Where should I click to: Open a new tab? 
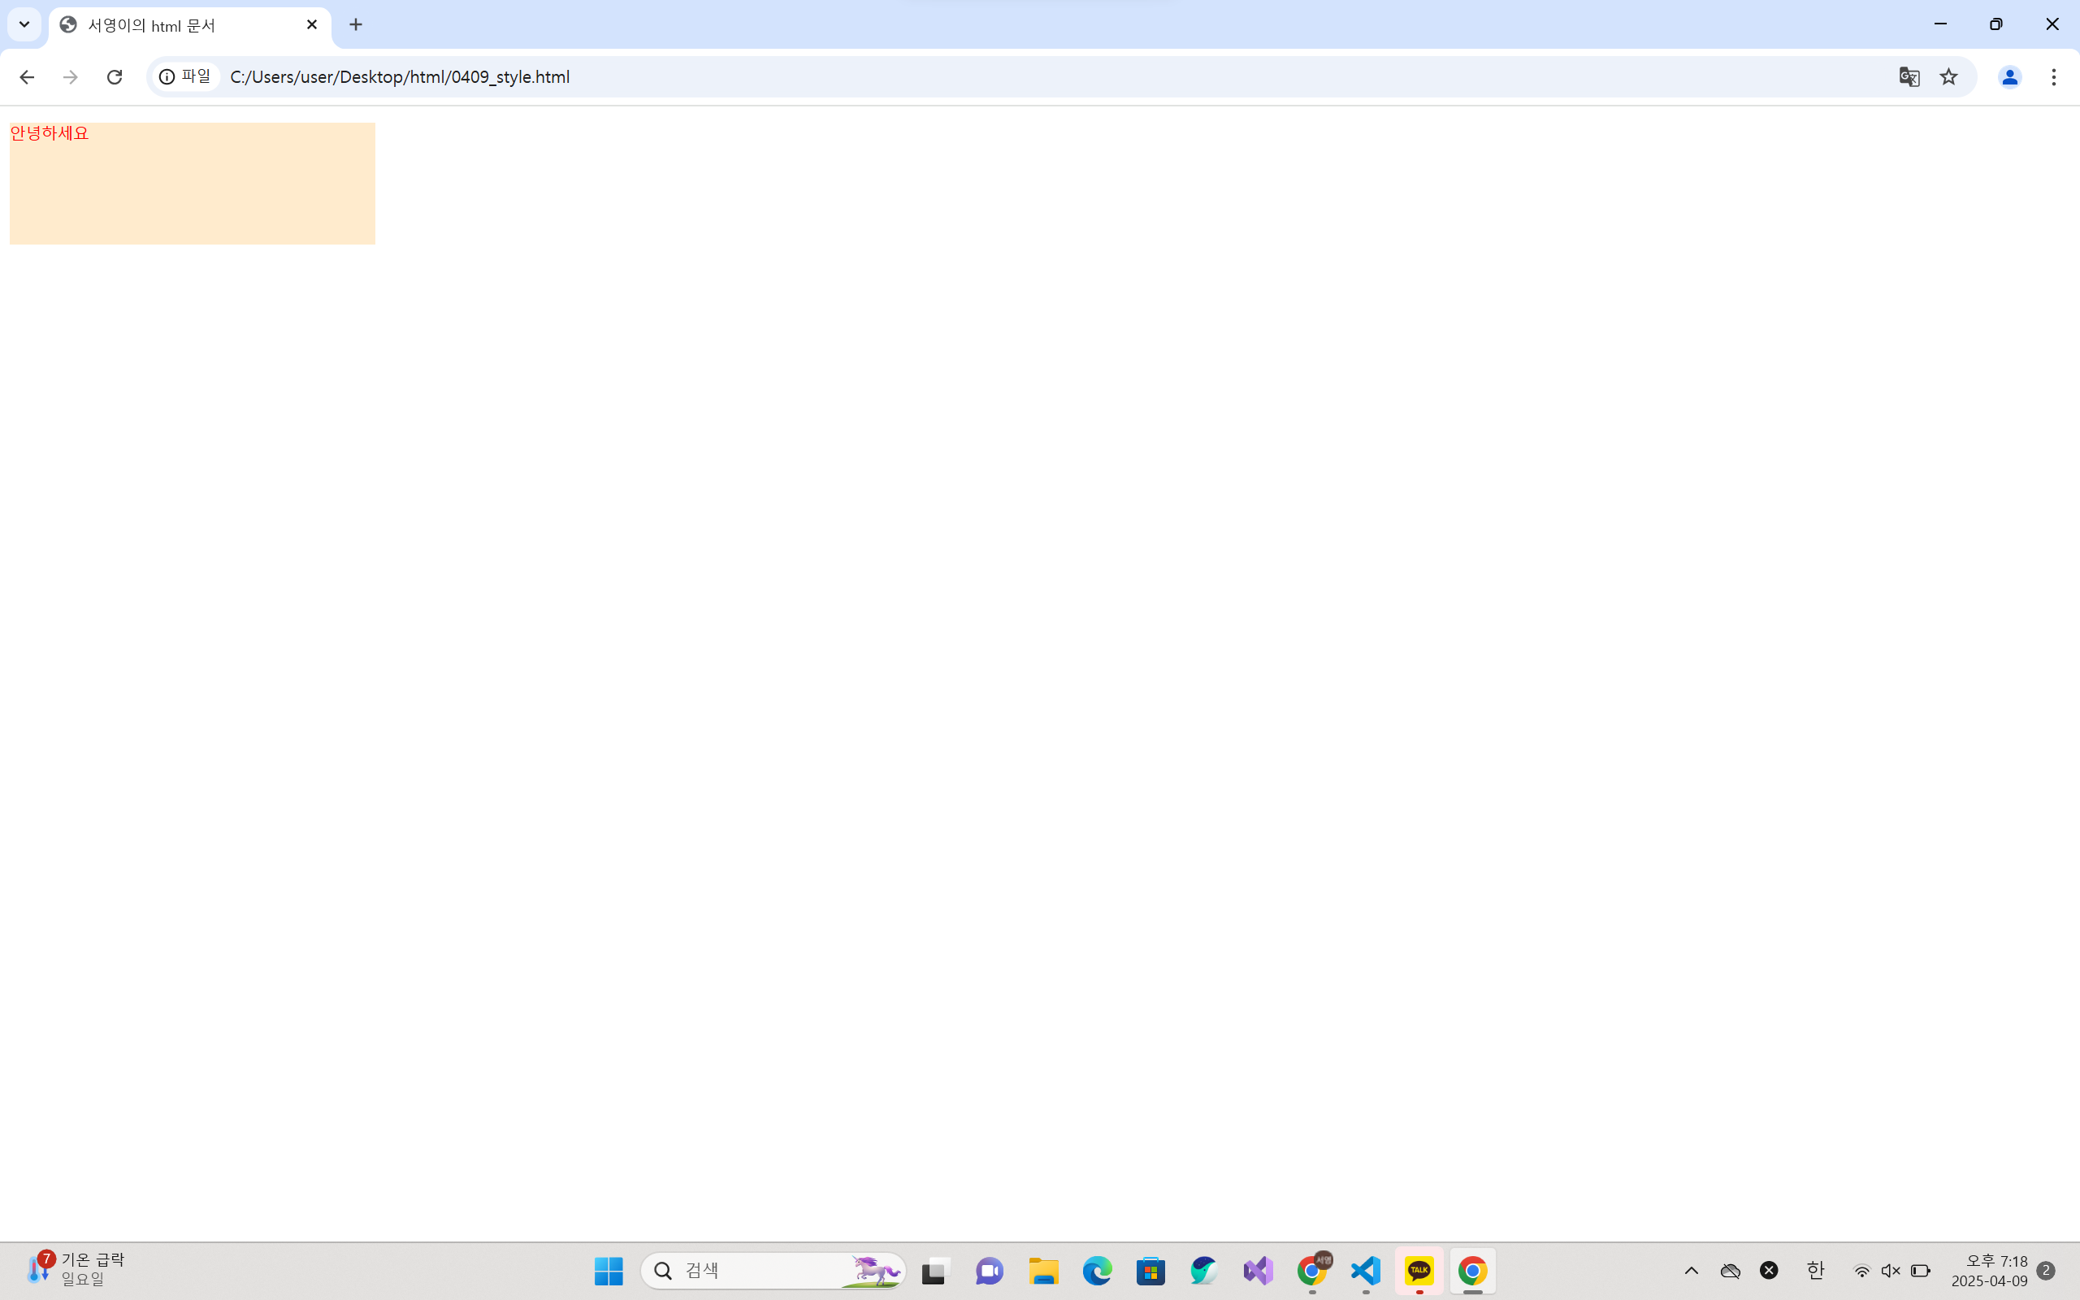(356, 25)
